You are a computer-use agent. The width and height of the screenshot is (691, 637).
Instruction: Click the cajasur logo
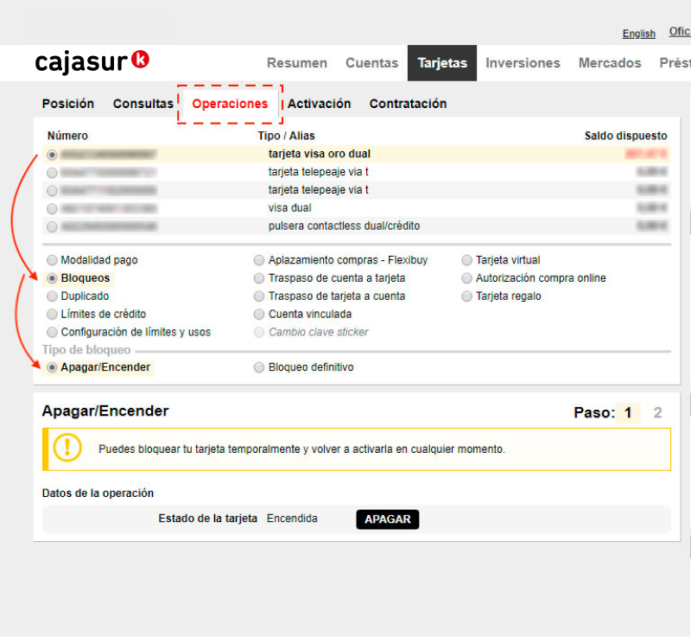[92, 62]
